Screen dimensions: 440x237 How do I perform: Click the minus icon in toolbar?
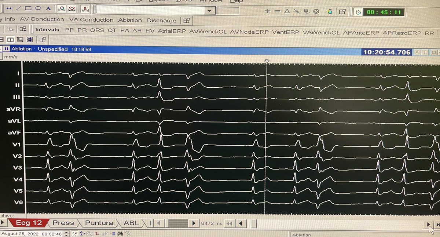(277, 11)
